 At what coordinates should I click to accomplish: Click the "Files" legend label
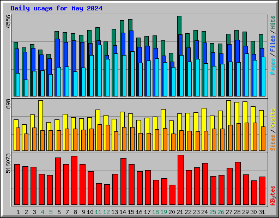[272, 44]
